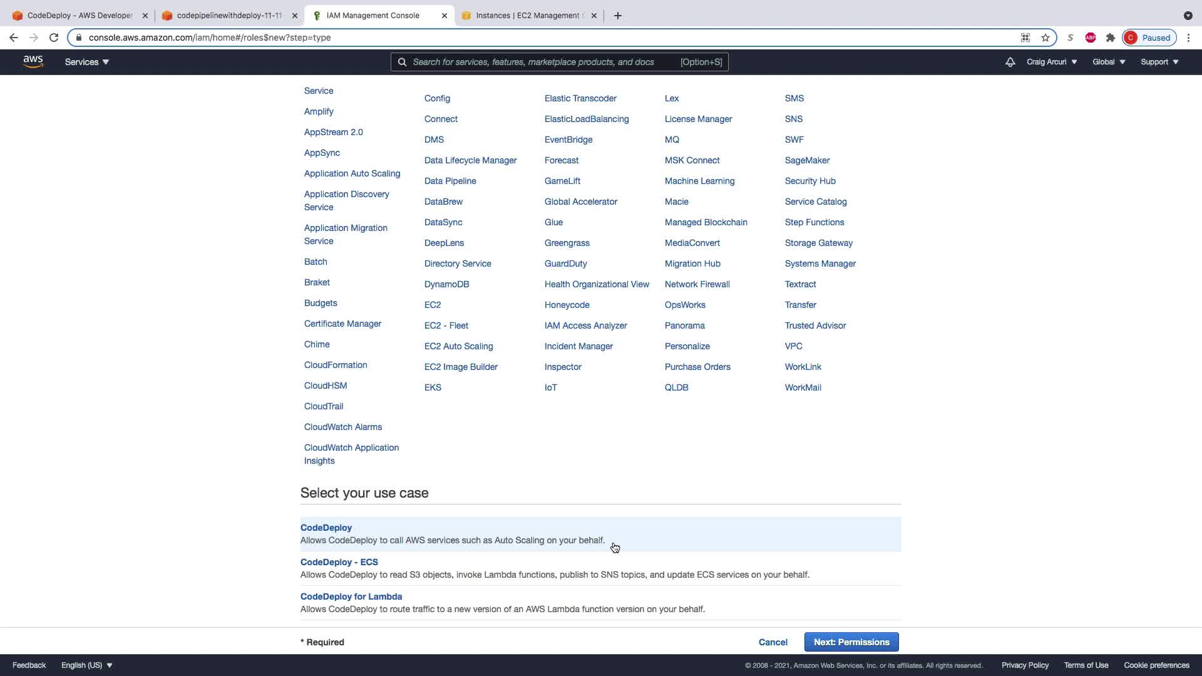This screenshot has width=1202, height=676.
Task: Expand the Global region dropdown
Action: tap(1109, 62)
